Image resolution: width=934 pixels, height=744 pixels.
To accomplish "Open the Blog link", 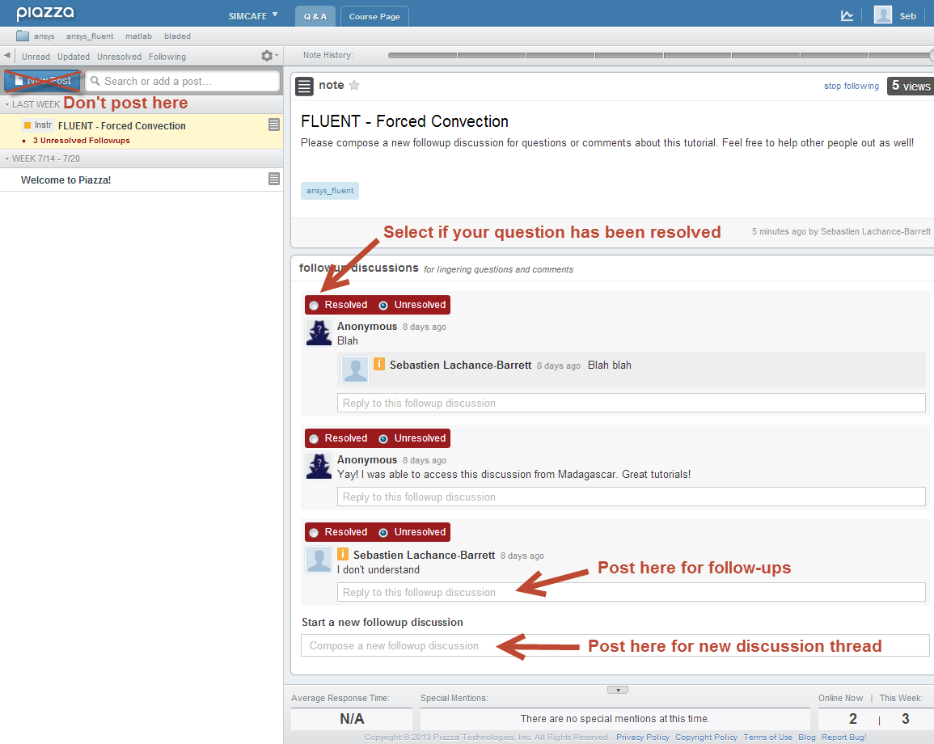I will pos(806,737).
